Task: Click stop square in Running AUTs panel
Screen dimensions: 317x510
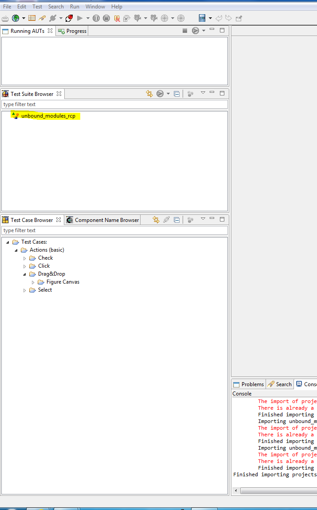Action: pos(185,31)
